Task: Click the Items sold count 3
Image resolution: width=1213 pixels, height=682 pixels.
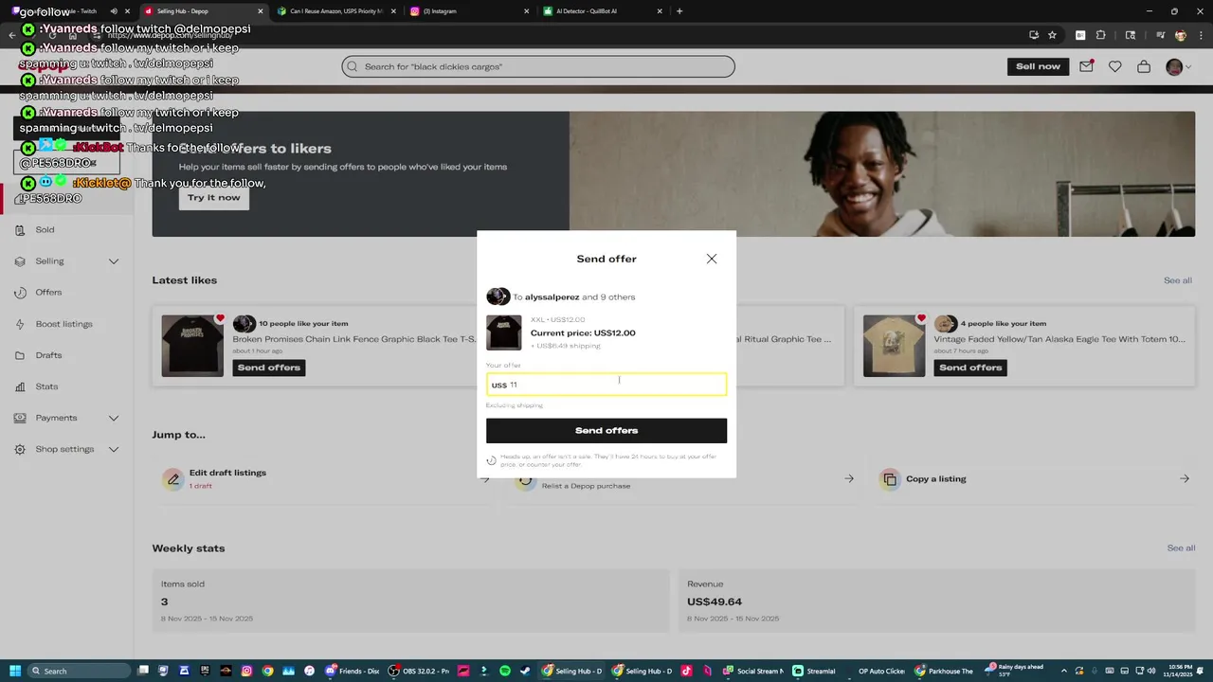Action: pos(164,602)
